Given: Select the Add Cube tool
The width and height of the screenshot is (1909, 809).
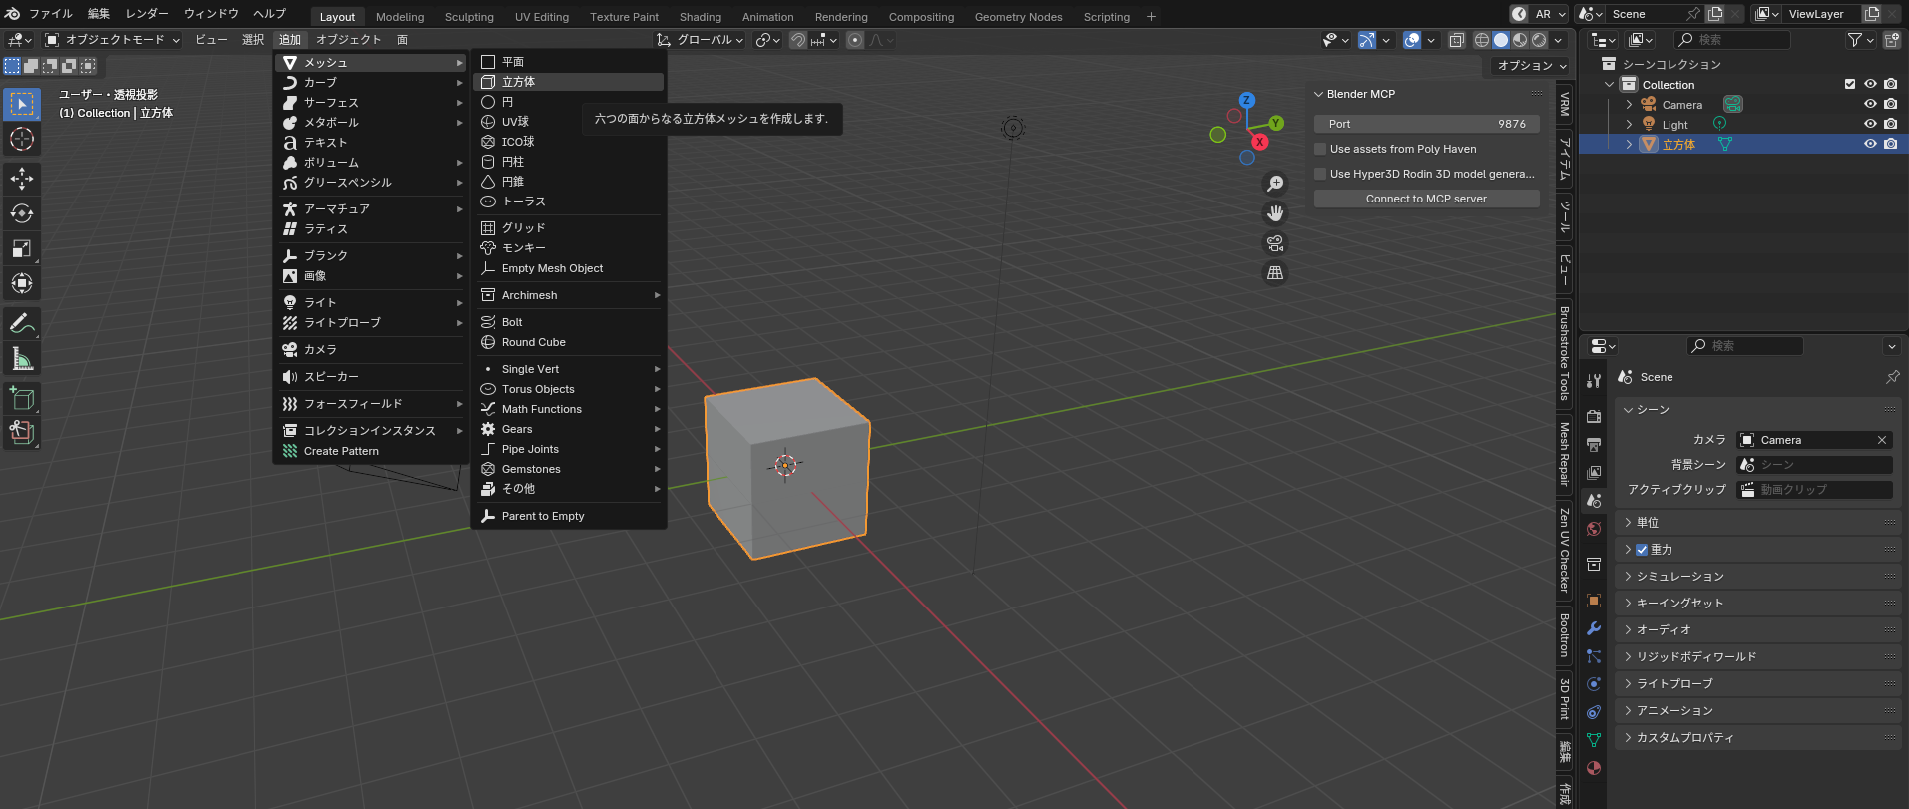Looking at the screenshot, I should (x=22, y=399).
